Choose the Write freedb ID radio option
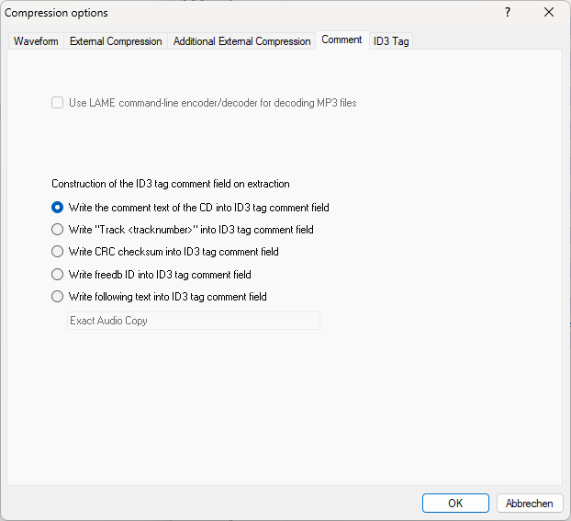 pos(58,275)
